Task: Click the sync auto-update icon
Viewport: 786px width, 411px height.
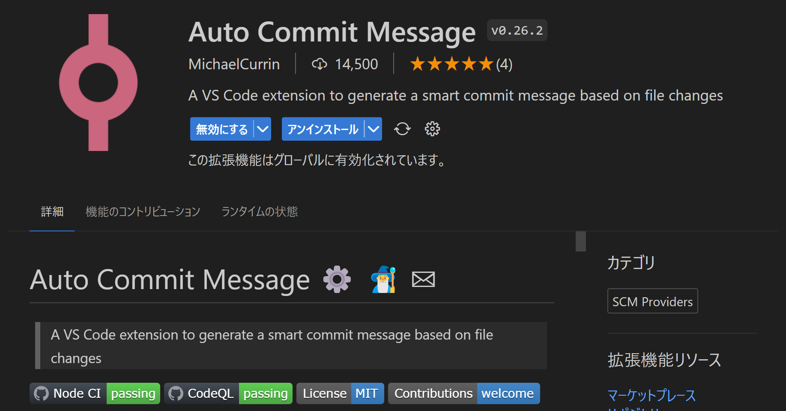Action: (402, 129)
